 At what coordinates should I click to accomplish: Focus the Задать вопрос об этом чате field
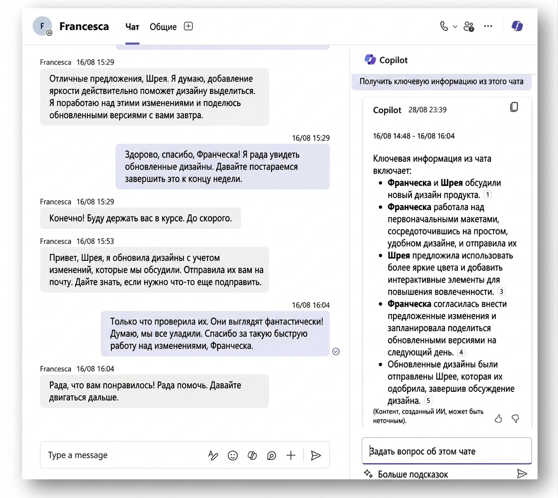[x=447, y=451]
